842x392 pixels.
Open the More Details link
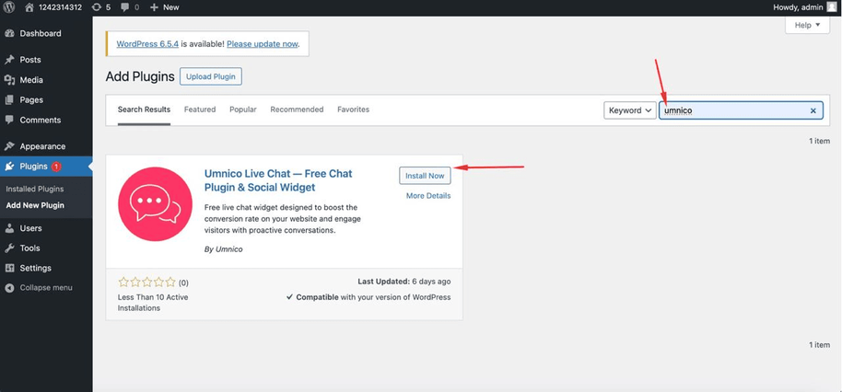(428, 196)
